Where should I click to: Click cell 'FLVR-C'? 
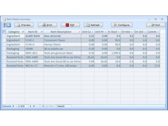(x=34, y=40)
